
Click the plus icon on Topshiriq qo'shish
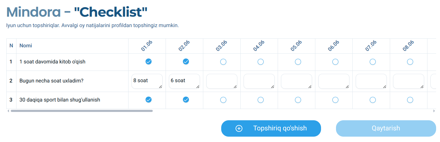pos(239,128)
